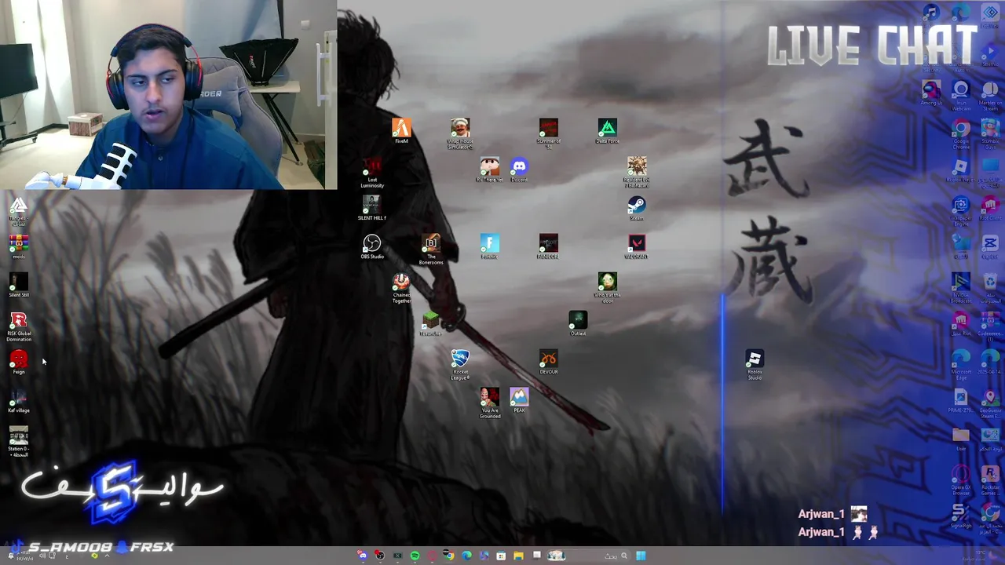
Task: Select the DEVOUR game icon
Action: point(548,360)
